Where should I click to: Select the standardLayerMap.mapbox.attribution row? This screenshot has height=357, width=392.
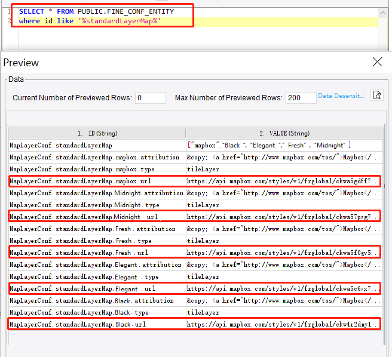[94, 157]
